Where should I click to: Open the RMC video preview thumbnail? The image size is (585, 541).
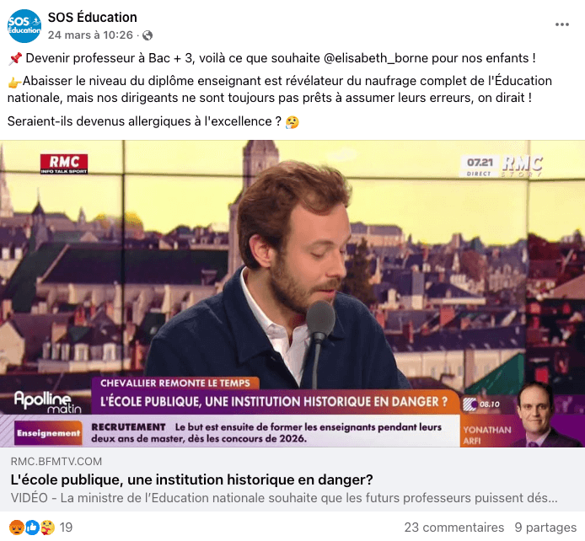click(x=292, y=294)
